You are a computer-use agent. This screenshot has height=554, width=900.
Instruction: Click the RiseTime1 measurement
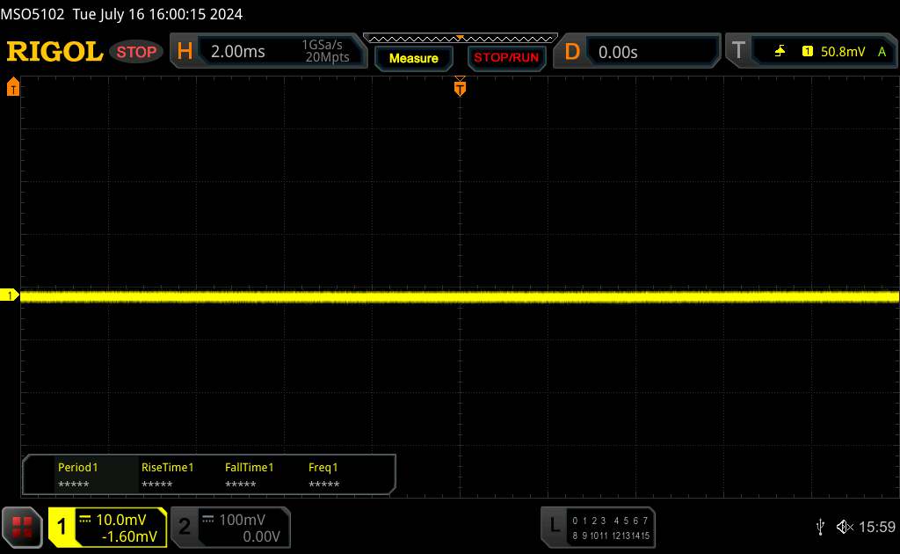tap(167, 476)
